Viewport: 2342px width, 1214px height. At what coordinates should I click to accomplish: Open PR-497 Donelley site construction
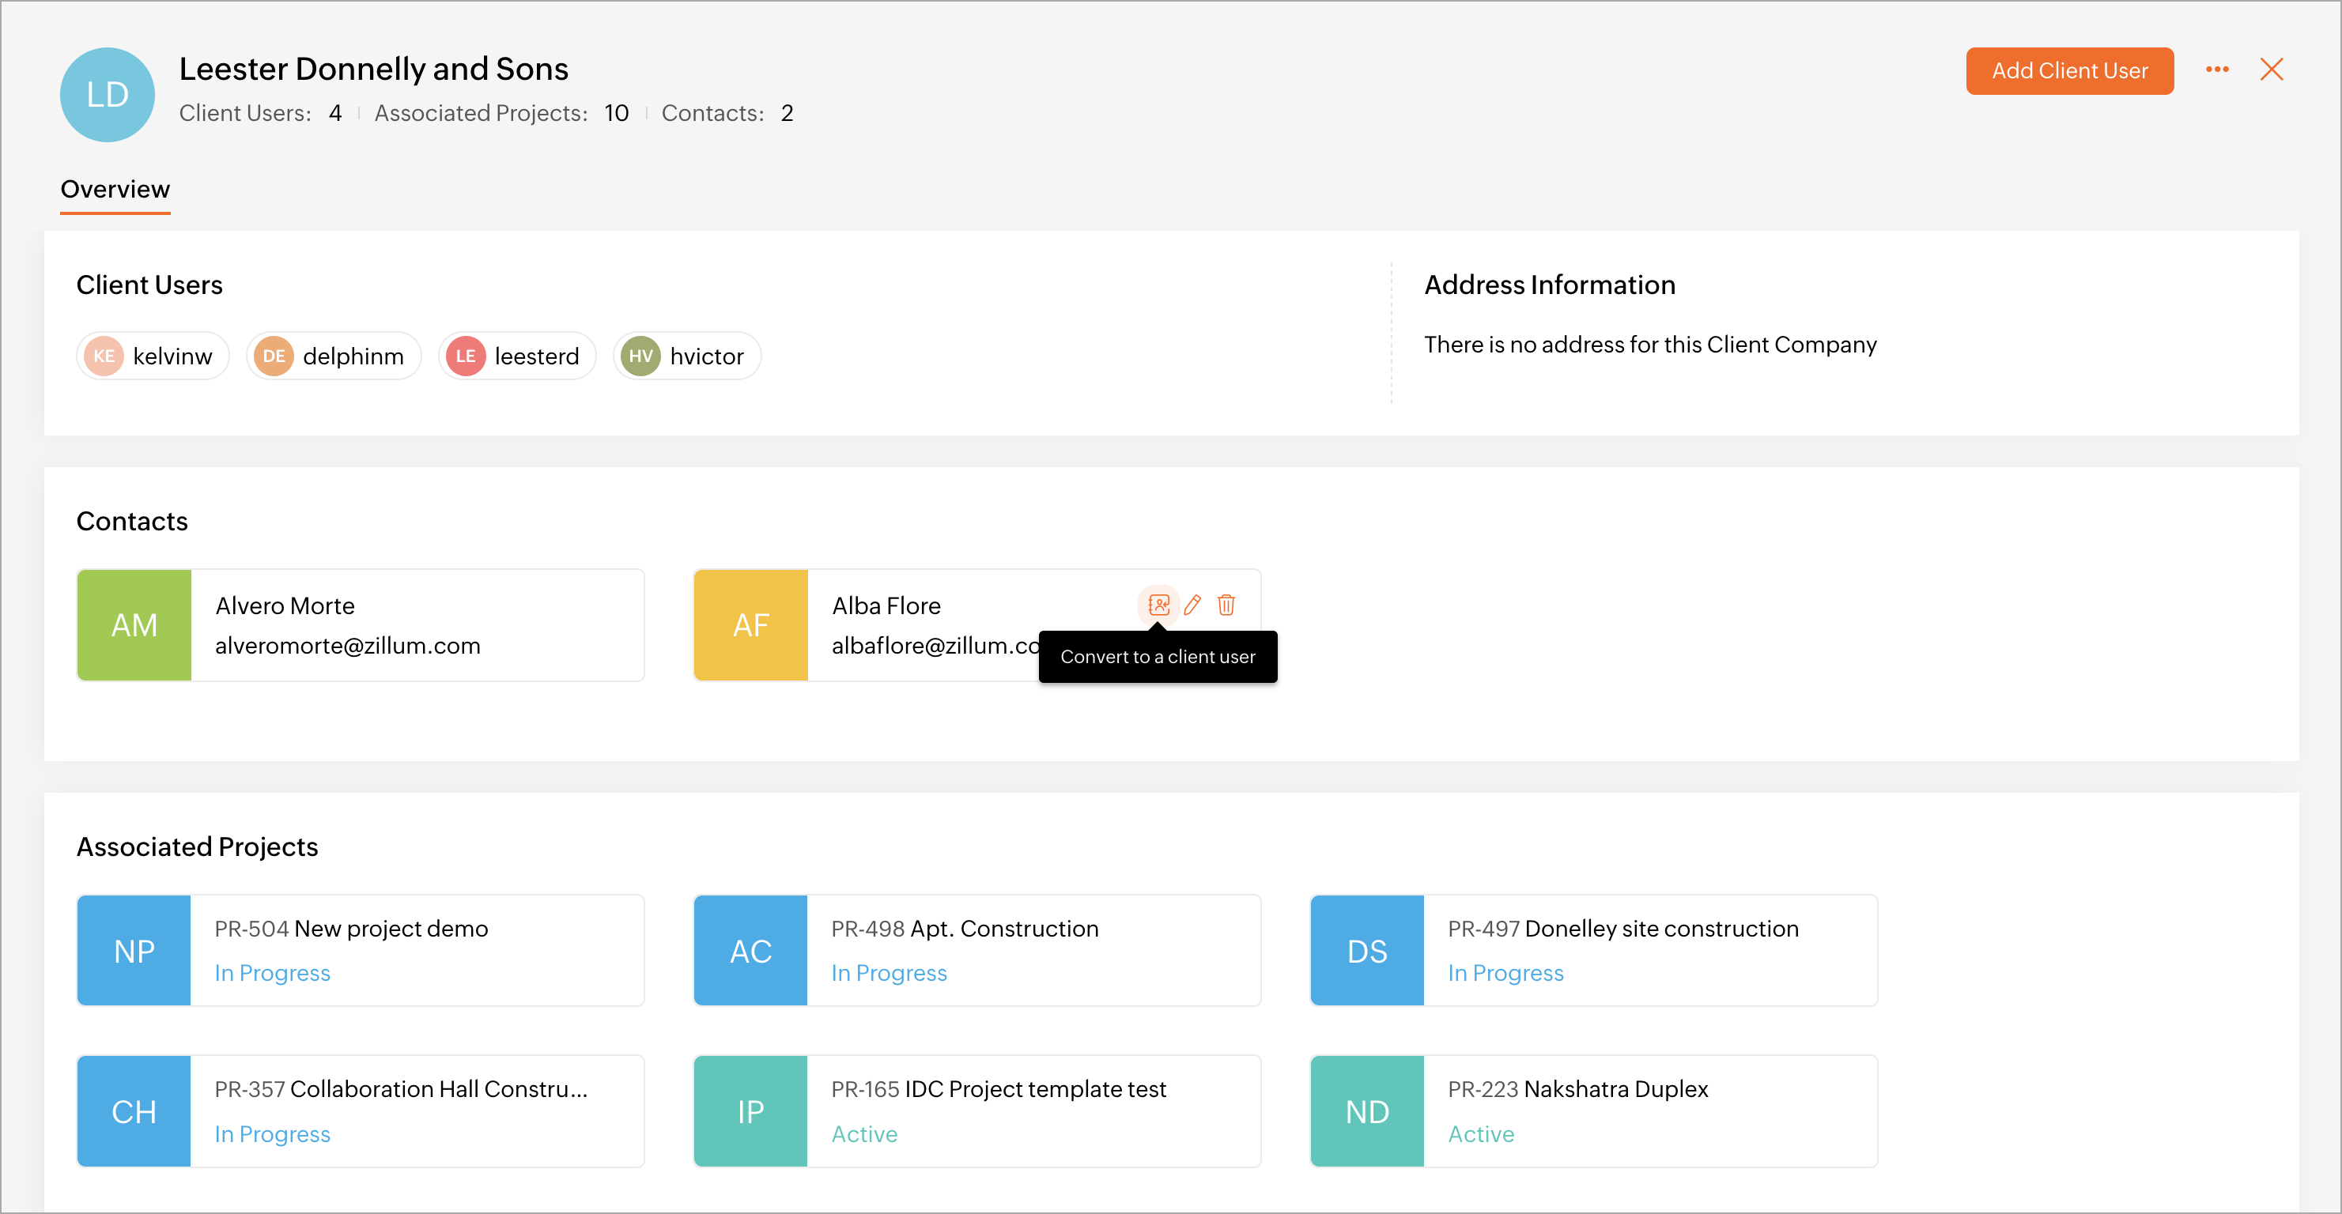click(1593, 951)
